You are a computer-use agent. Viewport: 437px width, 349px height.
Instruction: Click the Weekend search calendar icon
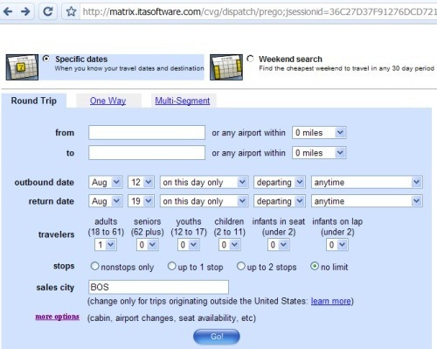pos(226,67)
